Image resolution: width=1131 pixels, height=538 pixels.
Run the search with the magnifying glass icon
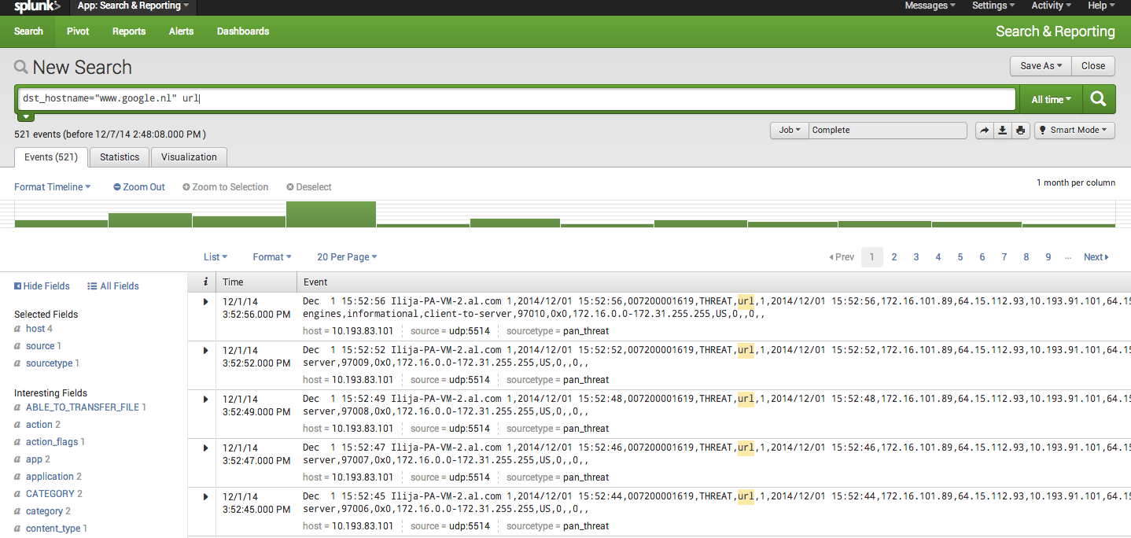coord(1098,98)
